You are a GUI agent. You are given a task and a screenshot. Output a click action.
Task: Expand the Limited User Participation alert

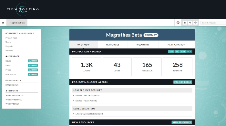[87, 95]
